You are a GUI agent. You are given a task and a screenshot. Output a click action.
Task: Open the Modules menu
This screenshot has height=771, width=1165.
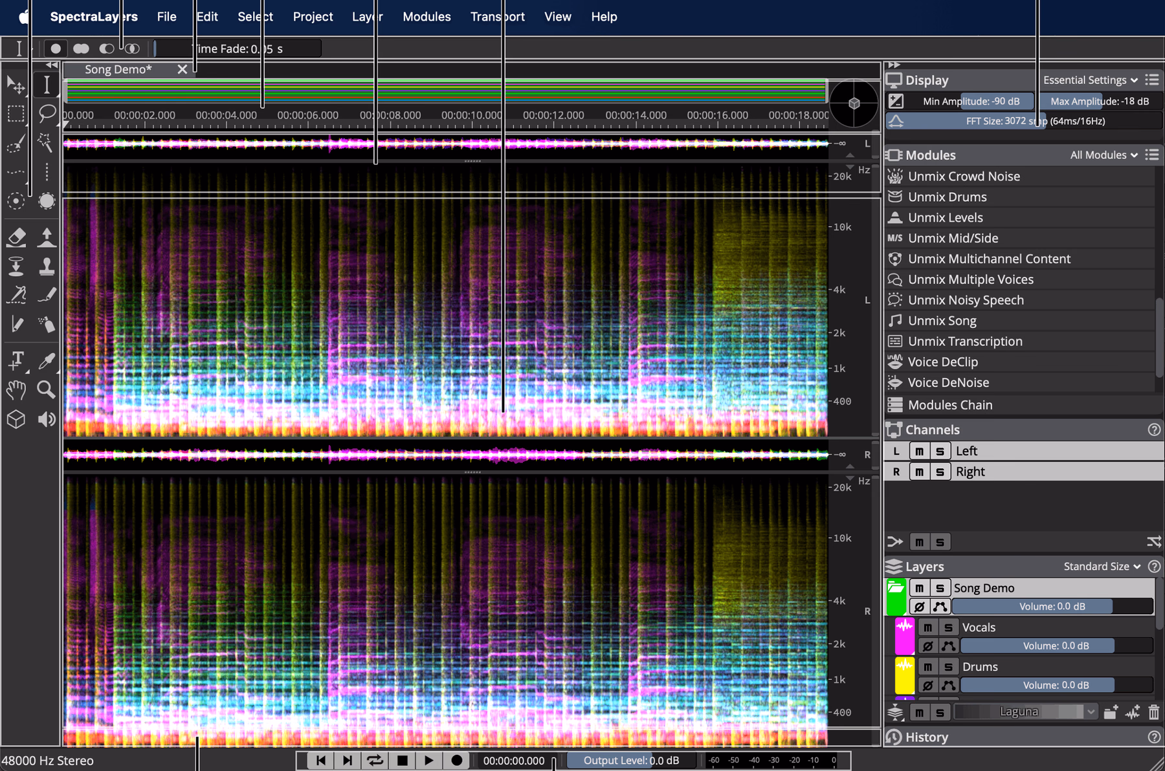pyautogui.click(x=427, y=17)
